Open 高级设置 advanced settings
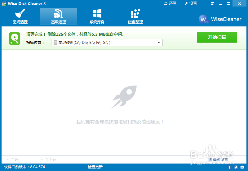Screen dimensions: 248x171 (x=218, y=159)
